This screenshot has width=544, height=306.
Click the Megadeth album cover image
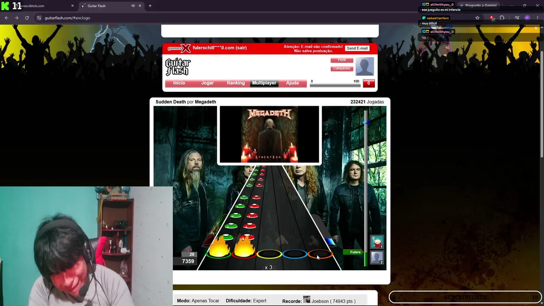click(269, 135)
